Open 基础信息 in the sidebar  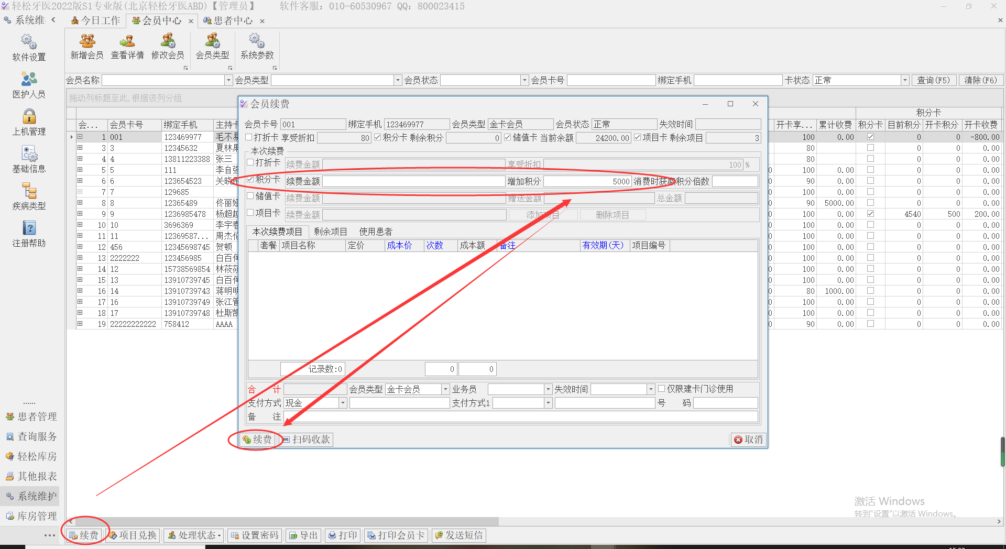(x=29, y=160)
